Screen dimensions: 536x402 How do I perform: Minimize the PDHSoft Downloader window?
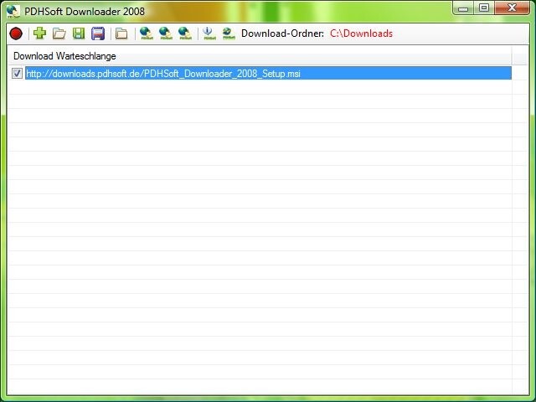click(x=463, y=8)
